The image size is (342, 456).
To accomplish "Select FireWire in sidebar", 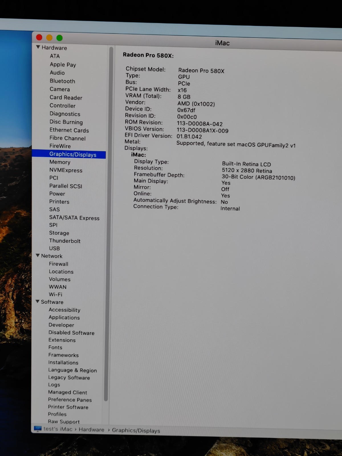I will pyautogui.click(x=60, y=146).
